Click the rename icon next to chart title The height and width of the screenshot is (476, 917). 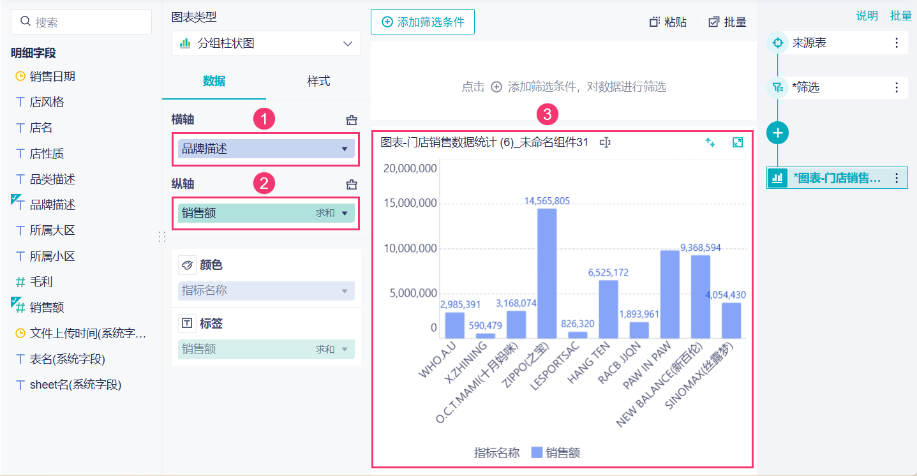[x=605, y=142]
